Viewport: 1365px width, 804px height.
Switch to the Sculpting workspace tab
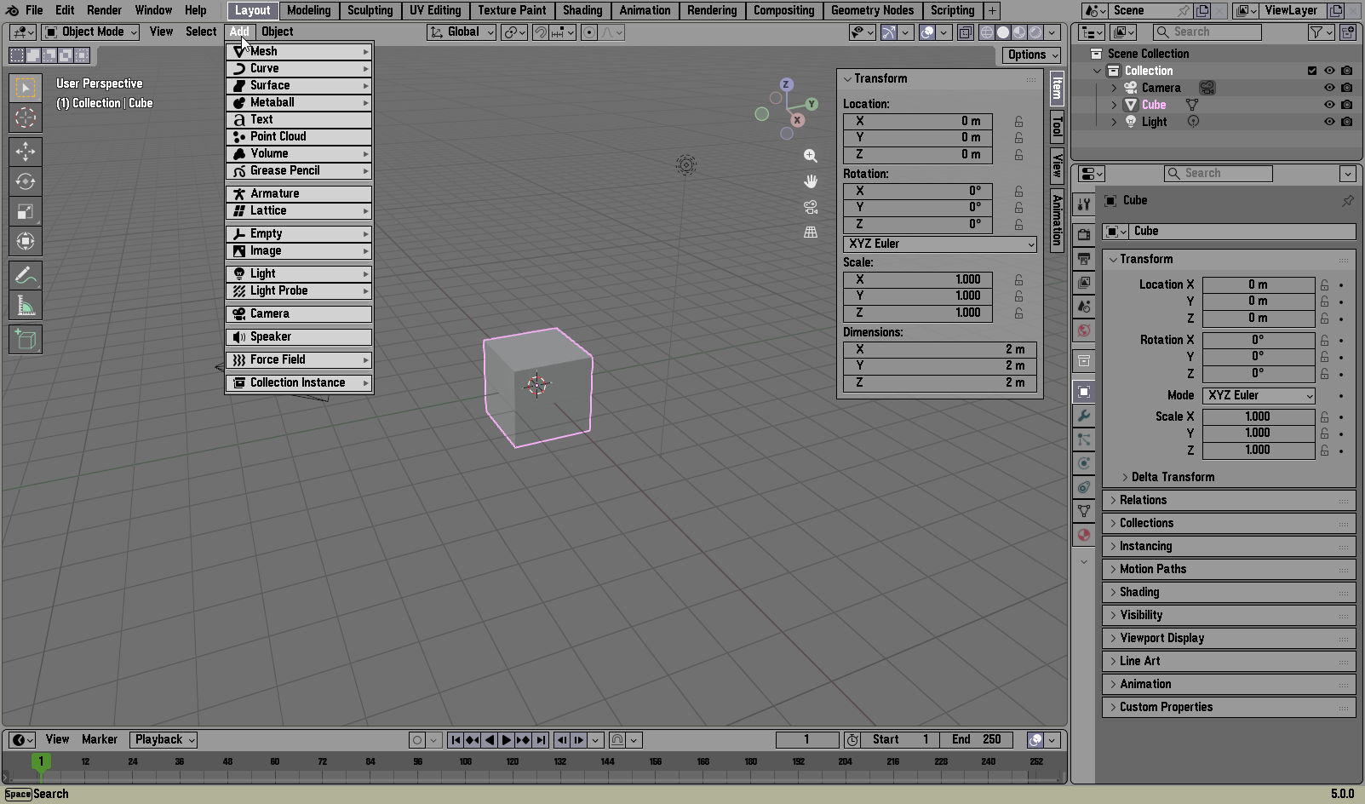[370, 10]
